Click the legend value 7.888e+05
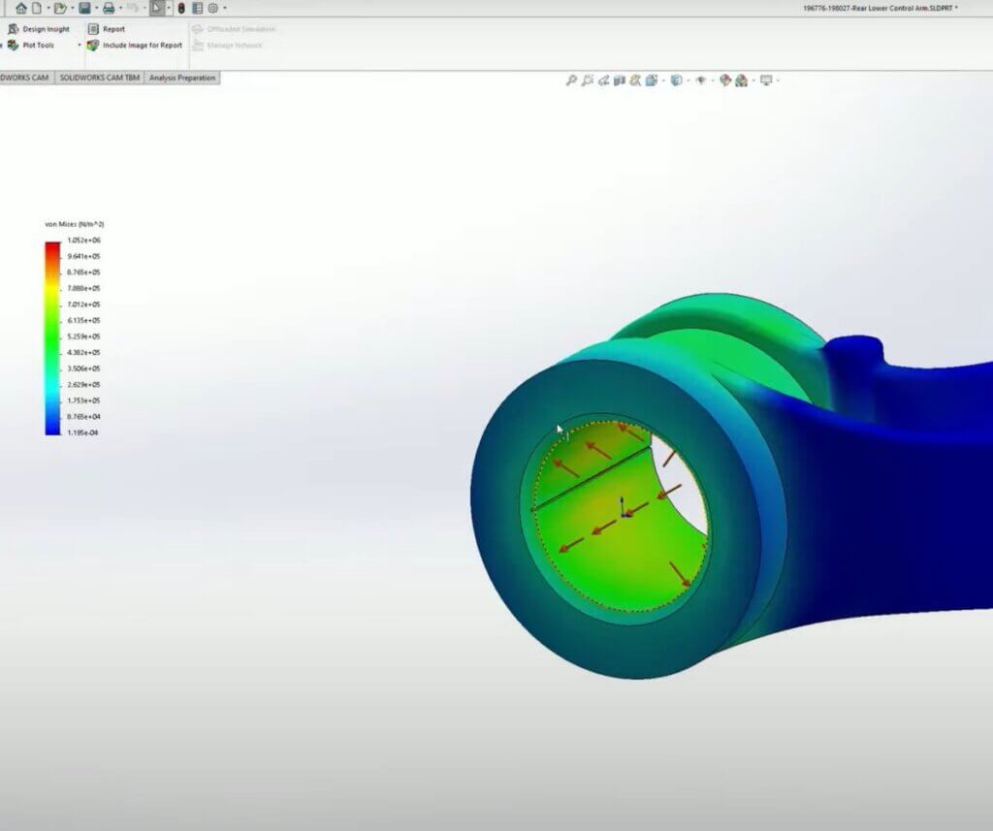993x831 pixels. pyautogui.click(x=83, y=288)
